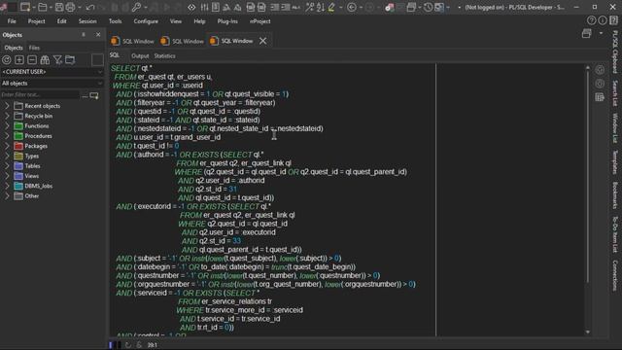Click the Print toolbar icon
622x350 pixels.
pyautogui.click(x=70, y=7)
